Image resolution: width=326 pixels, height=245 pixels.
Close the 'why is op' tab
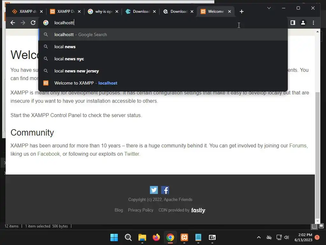coord(117,11)
